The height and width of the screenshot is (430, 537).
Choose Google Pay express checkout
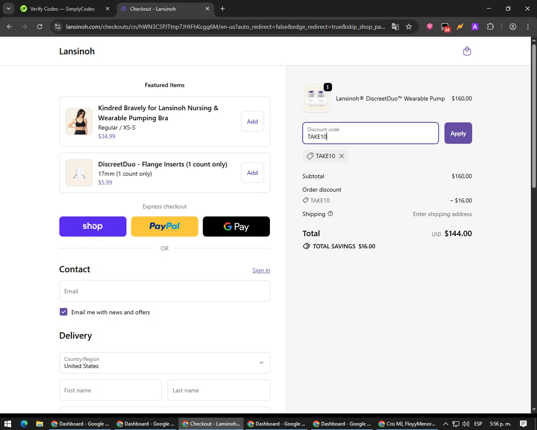(236, 226)
